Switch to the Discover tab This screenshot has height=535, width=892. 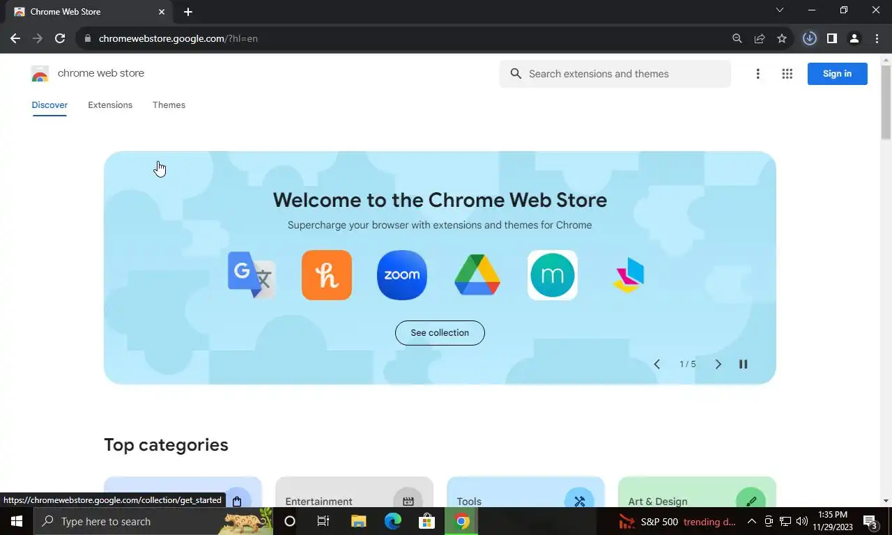(49, 105)
